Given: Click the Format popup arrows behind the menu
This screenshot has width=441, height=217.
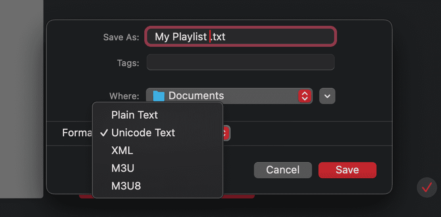Looking at the screenshot, I should tap(226, 134).
